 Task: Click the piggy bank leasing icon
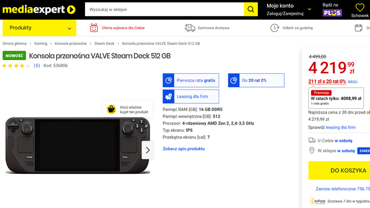(x=168, y=97)
